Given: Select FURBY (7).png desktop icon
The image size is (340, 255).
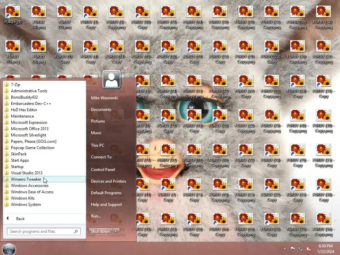Looking at the screenshot, I should [65, 17].
